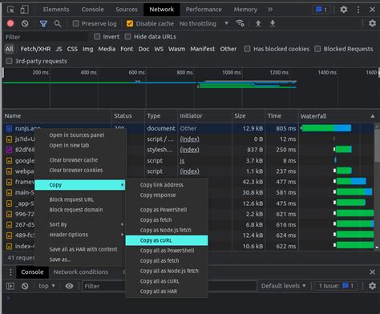Expand the Copy submenu
This screenshot has width=380, height=314.
coord(80,185)
